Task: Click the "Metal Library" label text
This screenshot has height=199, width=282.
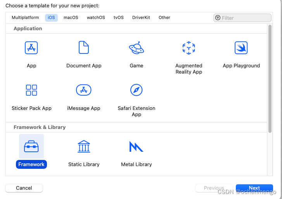Action: pos(136,165)
